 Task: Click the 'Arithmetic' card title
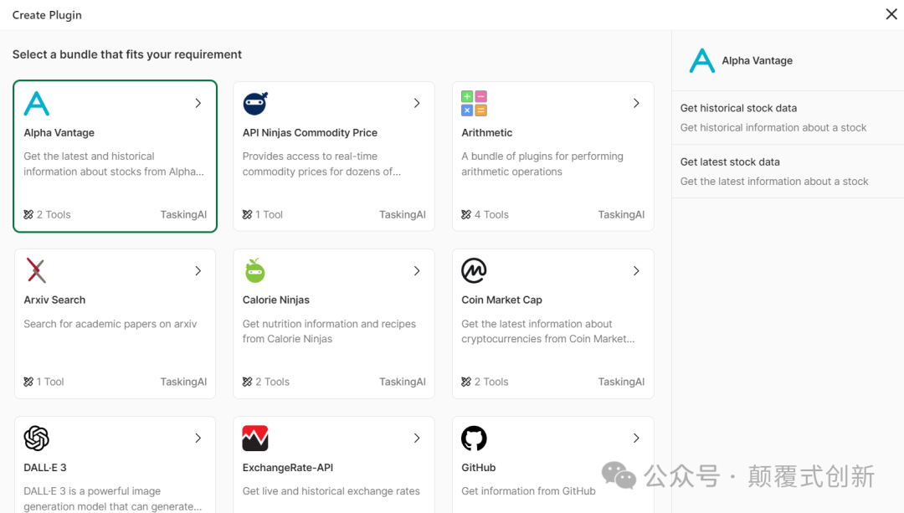pos(486,132)
